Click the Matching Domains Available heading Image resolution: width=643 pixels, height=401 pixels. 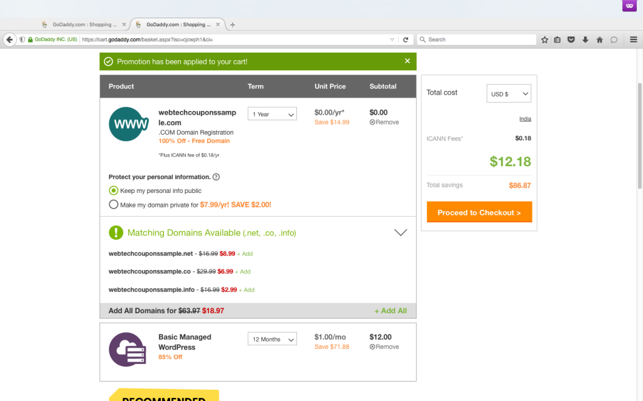tap(212, 233)
